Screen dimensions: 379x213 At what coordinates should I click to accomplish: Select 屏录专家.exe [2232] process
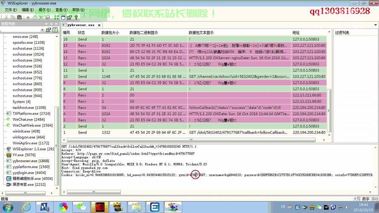tap(29, 184)
